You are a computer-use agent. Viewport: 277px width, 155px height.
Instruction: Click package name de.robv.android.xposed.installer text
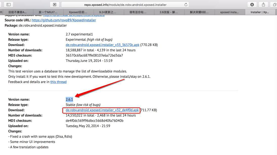pyautogui.click(x=43, y=25)
